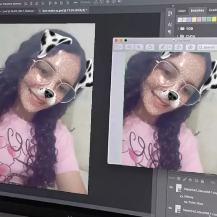Click the Share icon in Preview toolbar
This screenshot has height=217, width=217.
150,47
